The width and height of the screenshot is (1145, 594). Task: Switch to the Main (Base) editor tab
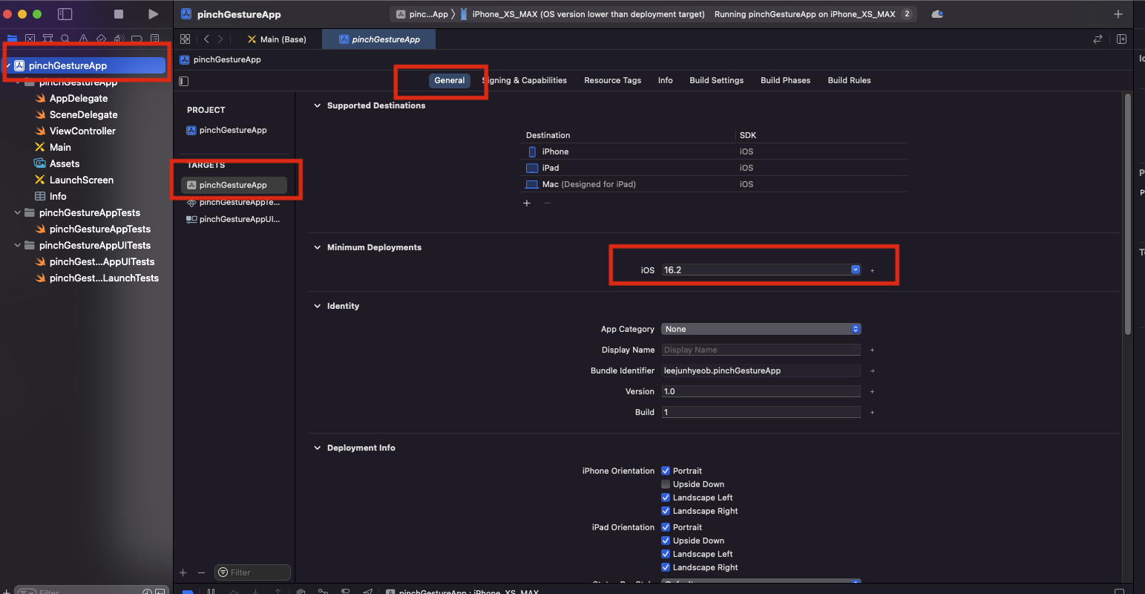[x=277, y=39]
